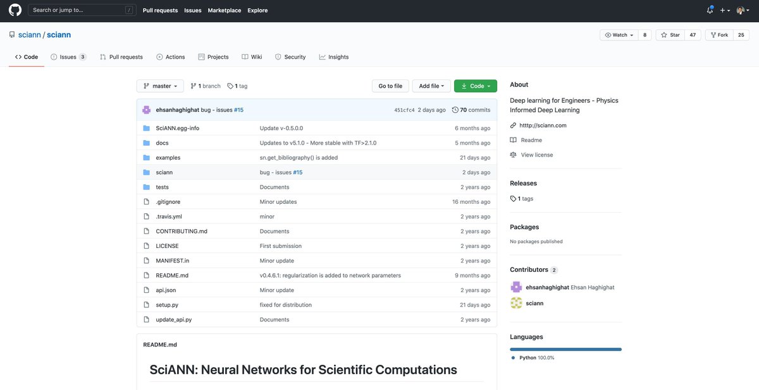Open Pull requests in top navigation

pyautogui.click(x=161, y=10)
